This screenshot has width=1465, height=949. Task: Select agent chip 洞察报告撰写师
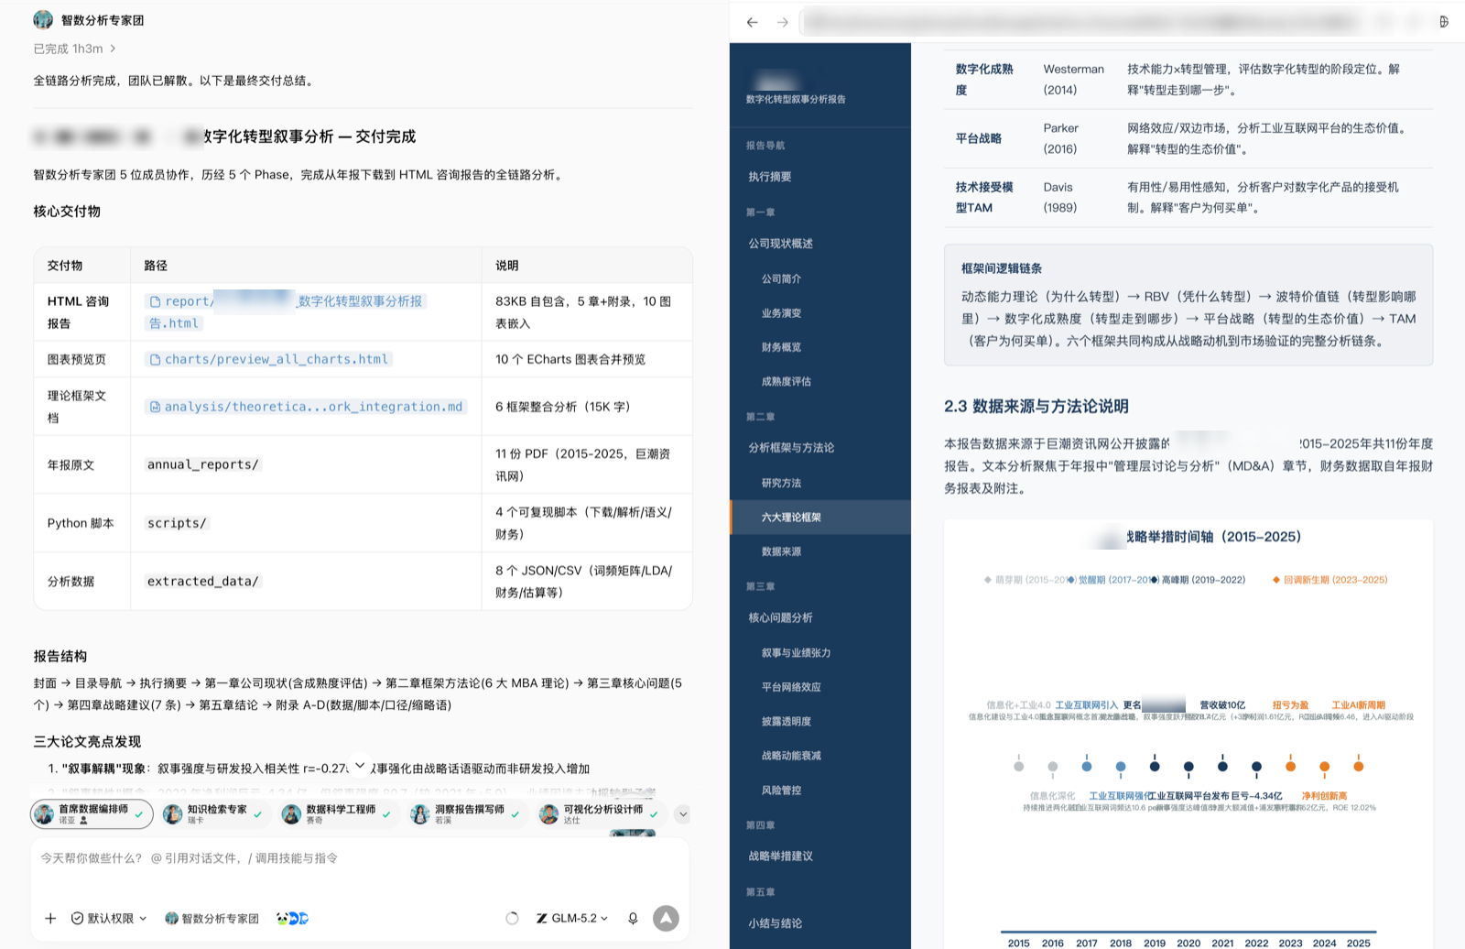(467, 813)
